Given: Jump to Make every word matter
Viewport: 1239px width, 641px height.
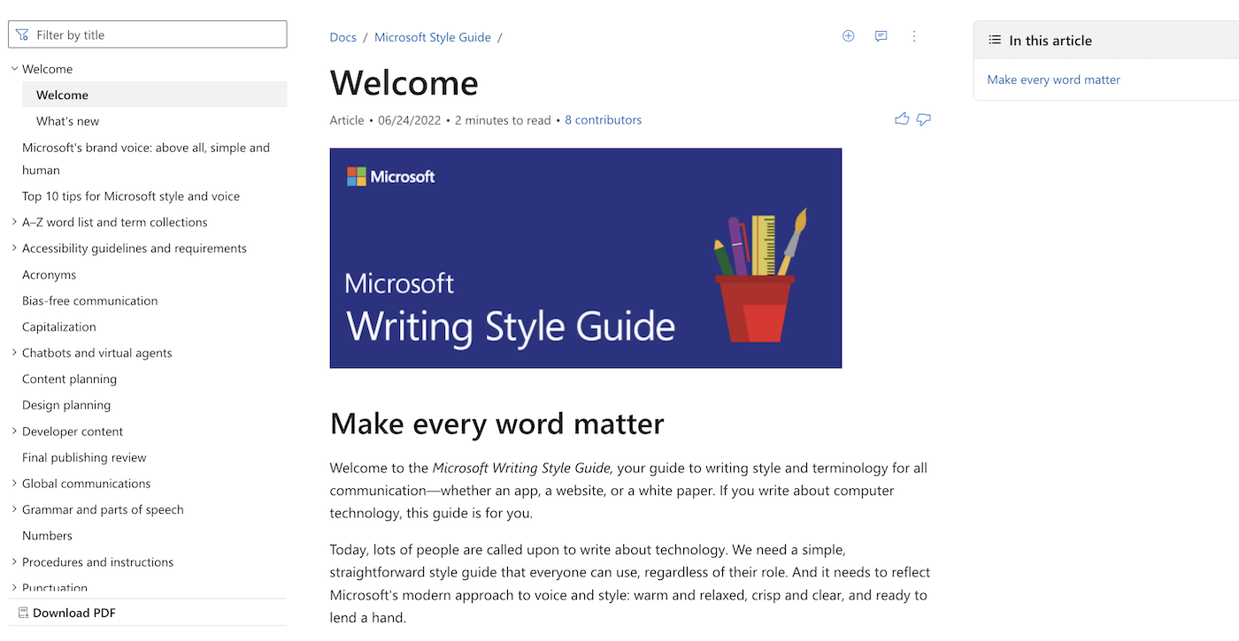Looking at the screenshot, I should 1053,80.
